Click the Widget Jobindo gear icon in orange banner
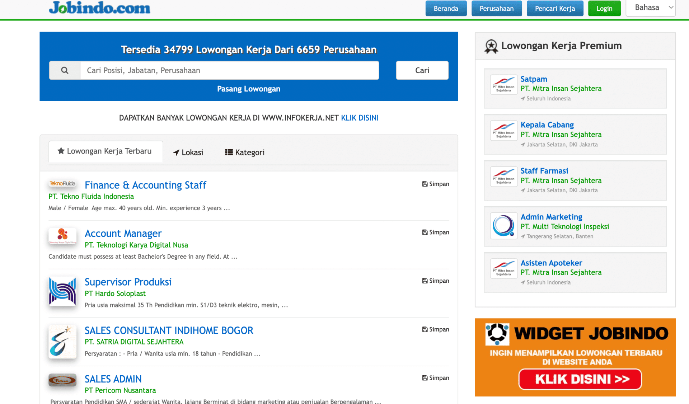The image size is (689, 404). pos(497,334)
